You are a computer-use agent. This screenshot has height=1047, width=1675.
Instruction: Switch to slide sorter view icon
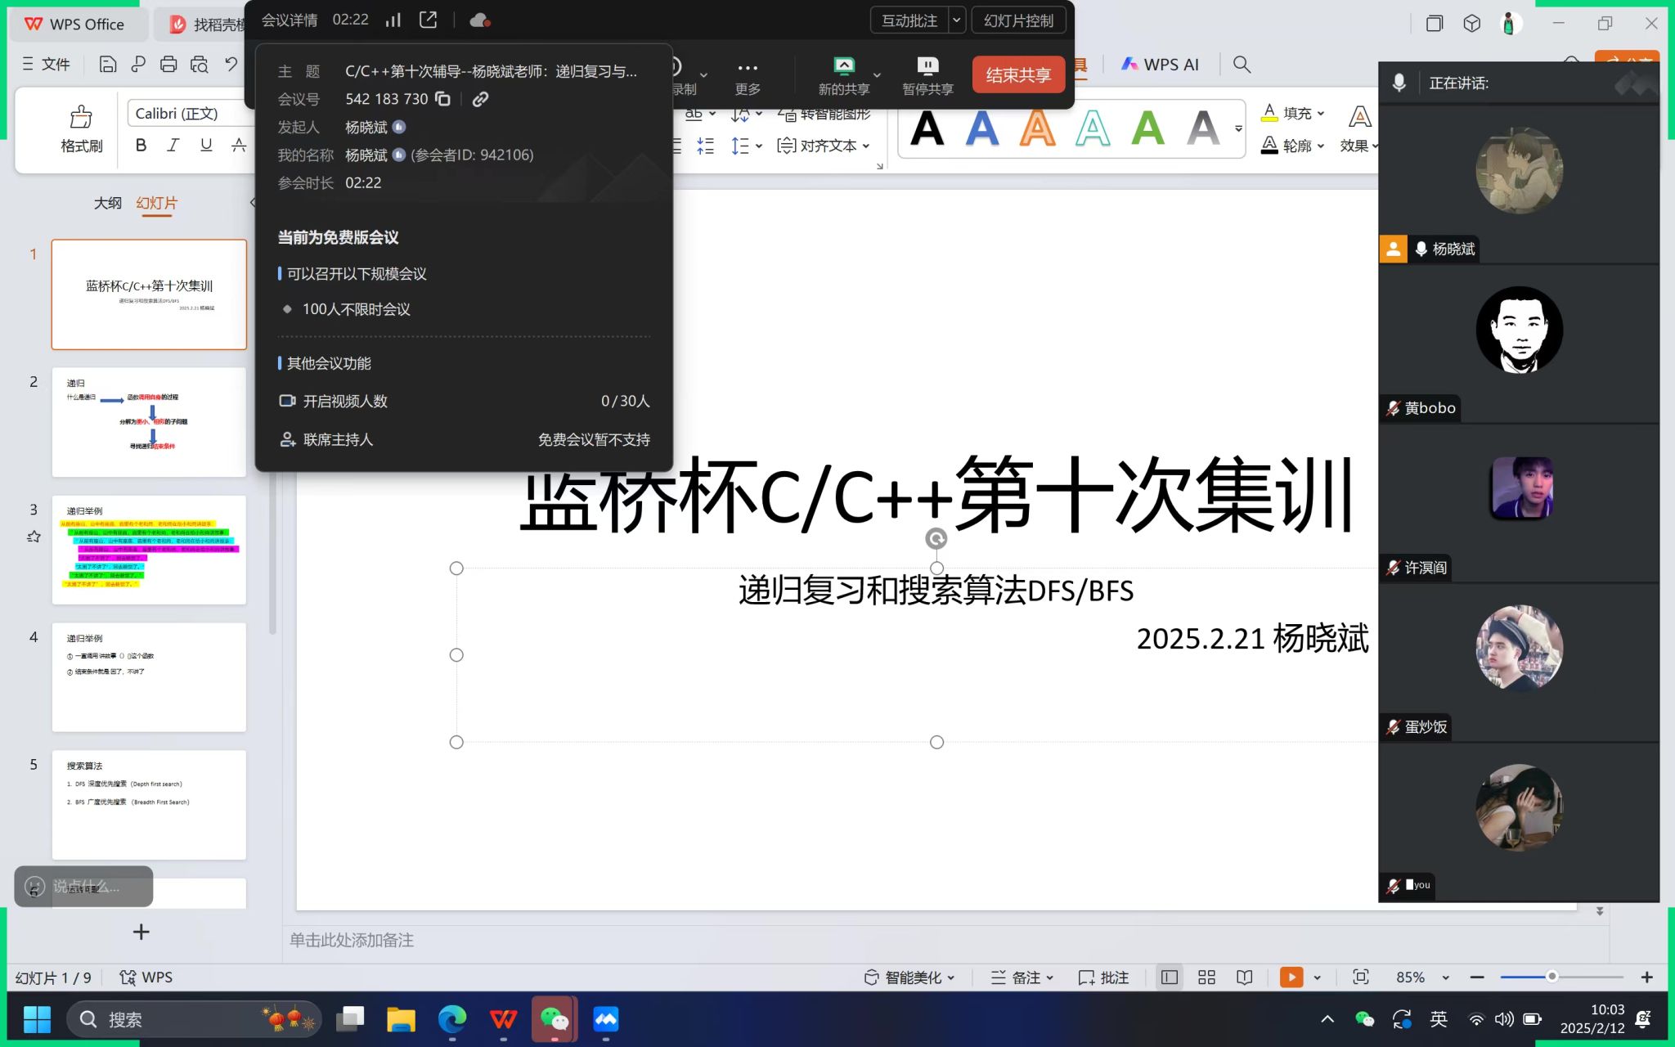tap(1206, 977)
